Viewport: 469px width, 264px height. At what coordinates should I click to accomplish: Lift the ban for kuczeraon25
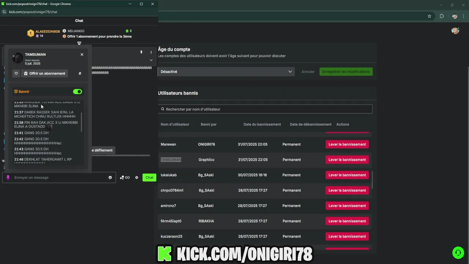(347, 236)
